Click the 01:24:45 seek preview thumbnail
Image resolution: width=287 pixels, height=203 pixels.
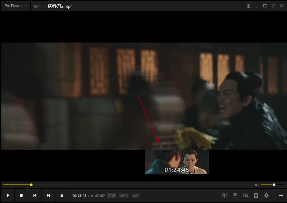(177, 162)
